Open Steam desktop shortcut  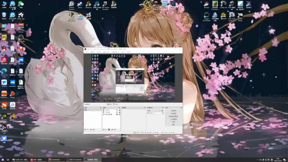(80, 5)
